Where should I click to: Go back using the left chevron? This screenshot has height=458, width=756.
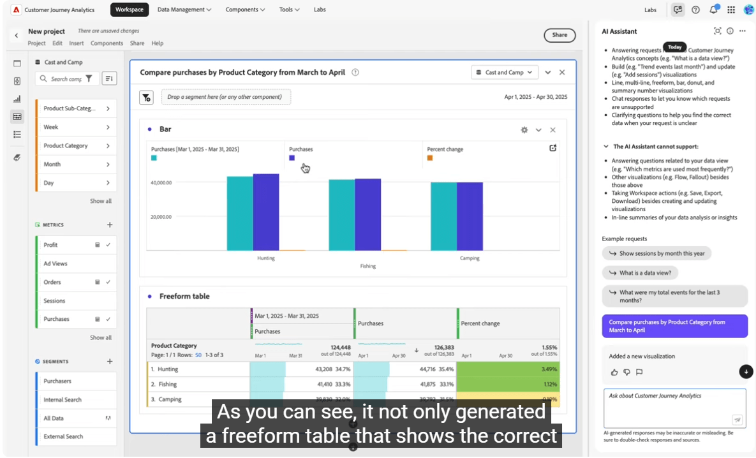[17, 35]
